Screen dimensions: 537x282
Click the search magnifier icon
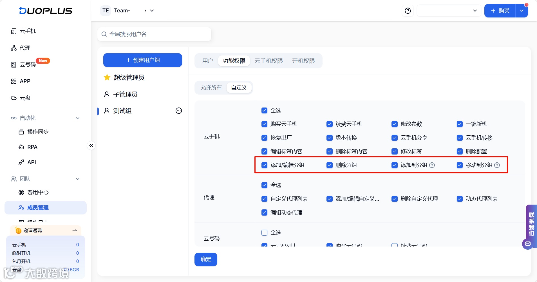(104, 34)
